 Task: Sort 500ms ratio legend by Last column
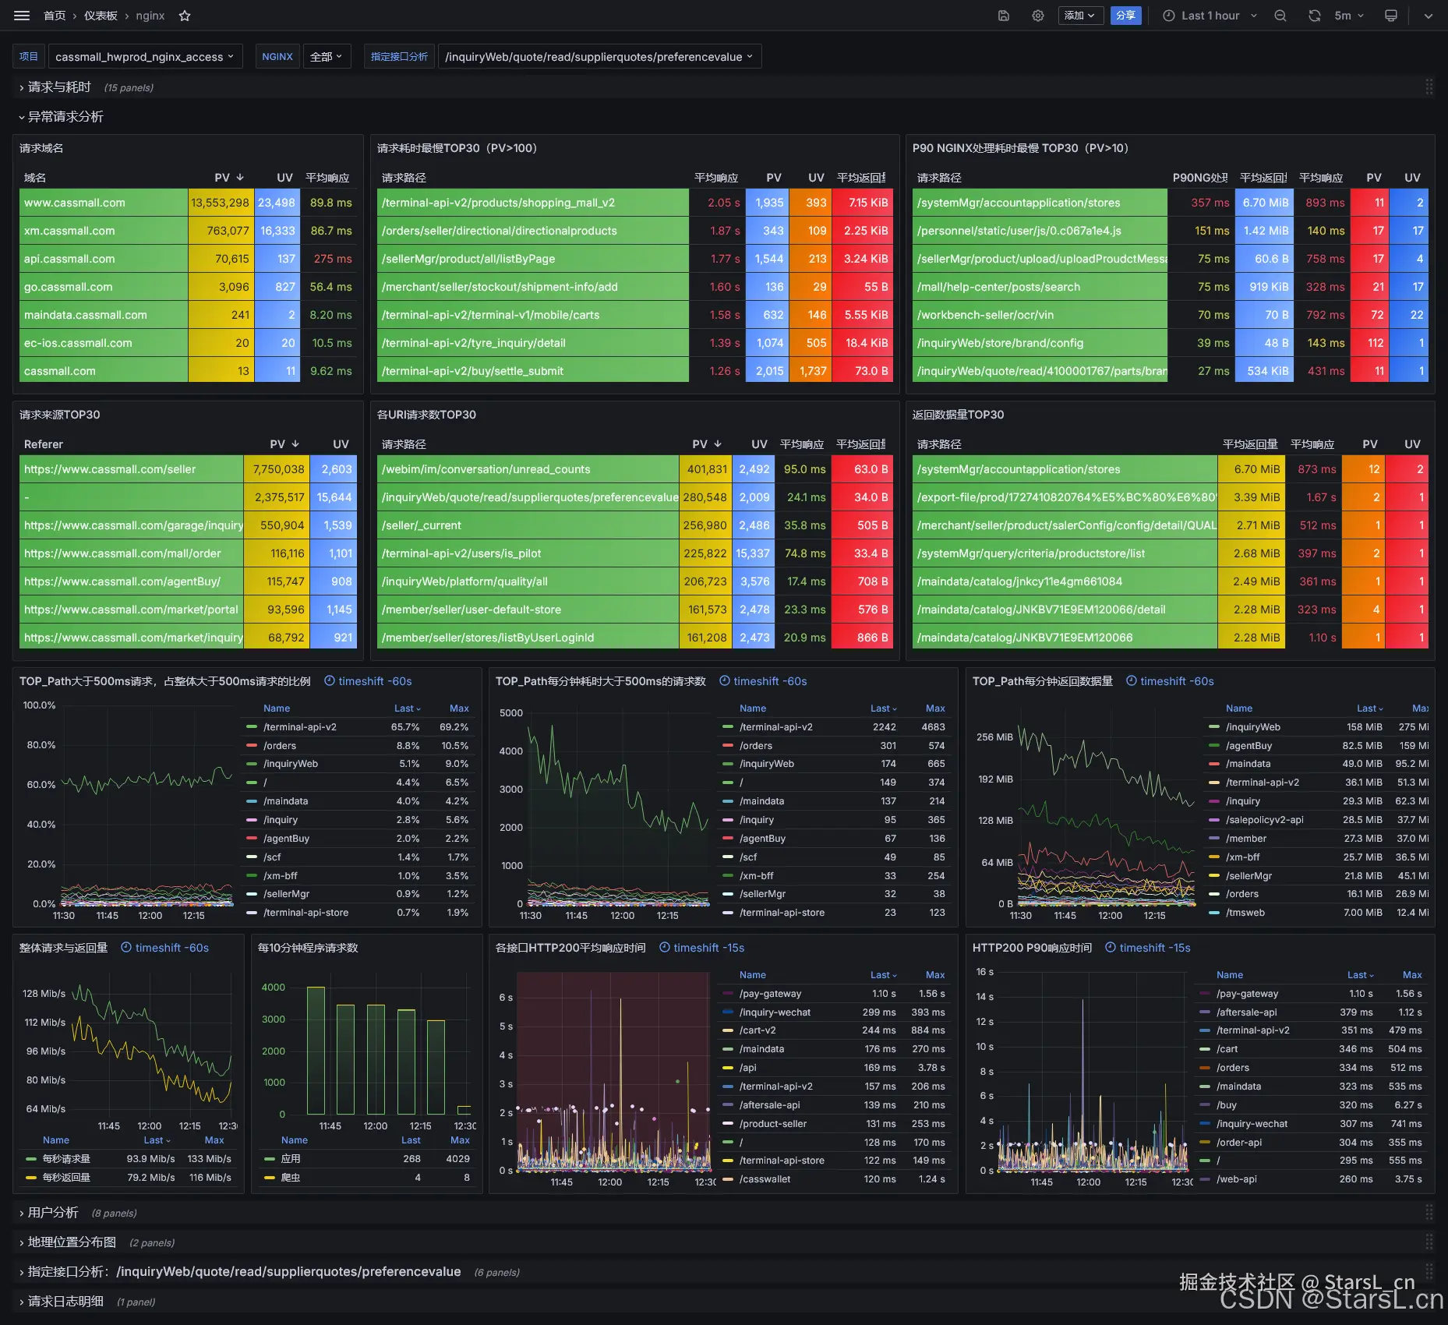pos(407,708)
